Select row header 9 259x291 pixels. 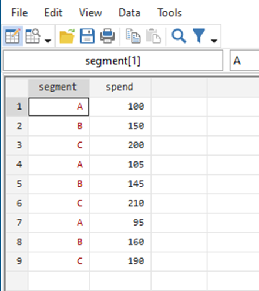coord(17,262)
